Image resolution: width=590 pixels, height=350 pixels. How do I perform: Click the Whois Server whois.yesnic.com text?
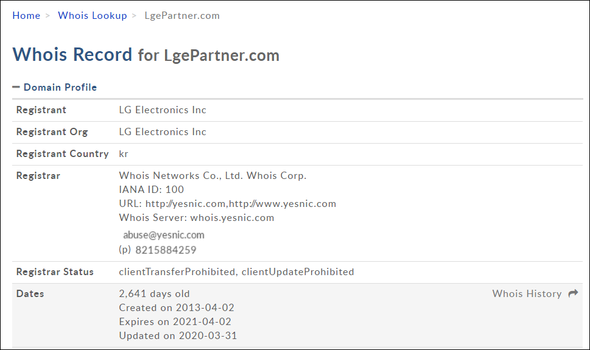point(197,218)
